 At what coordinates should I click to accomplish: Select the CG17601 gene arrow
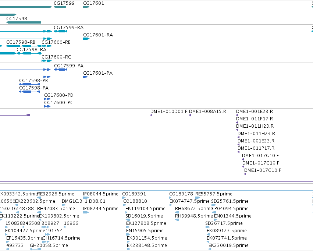[86, 7]
